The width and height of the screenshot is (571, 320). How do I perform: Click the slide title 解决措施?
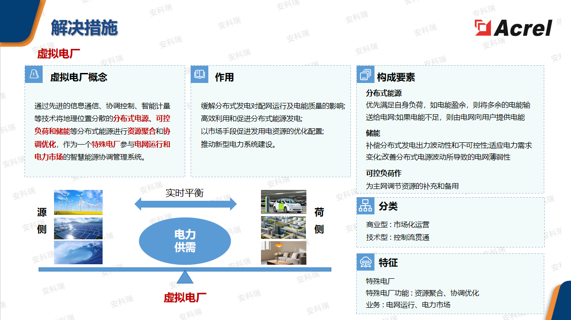84,28
